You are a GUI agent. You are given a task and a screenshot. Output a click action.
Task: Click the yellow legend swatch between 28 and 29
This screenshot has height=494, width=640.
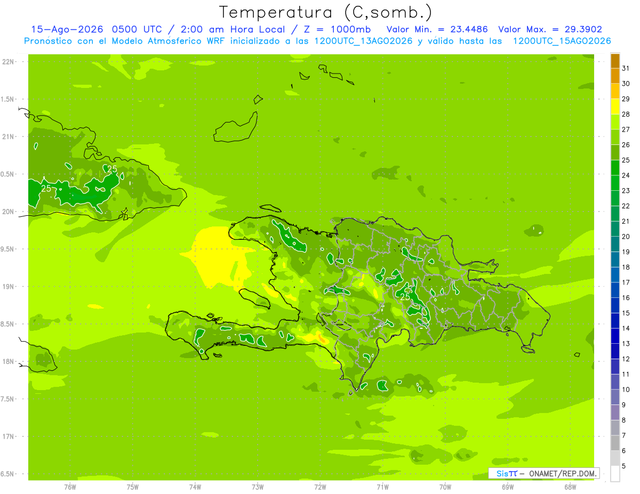click(615, 107)
